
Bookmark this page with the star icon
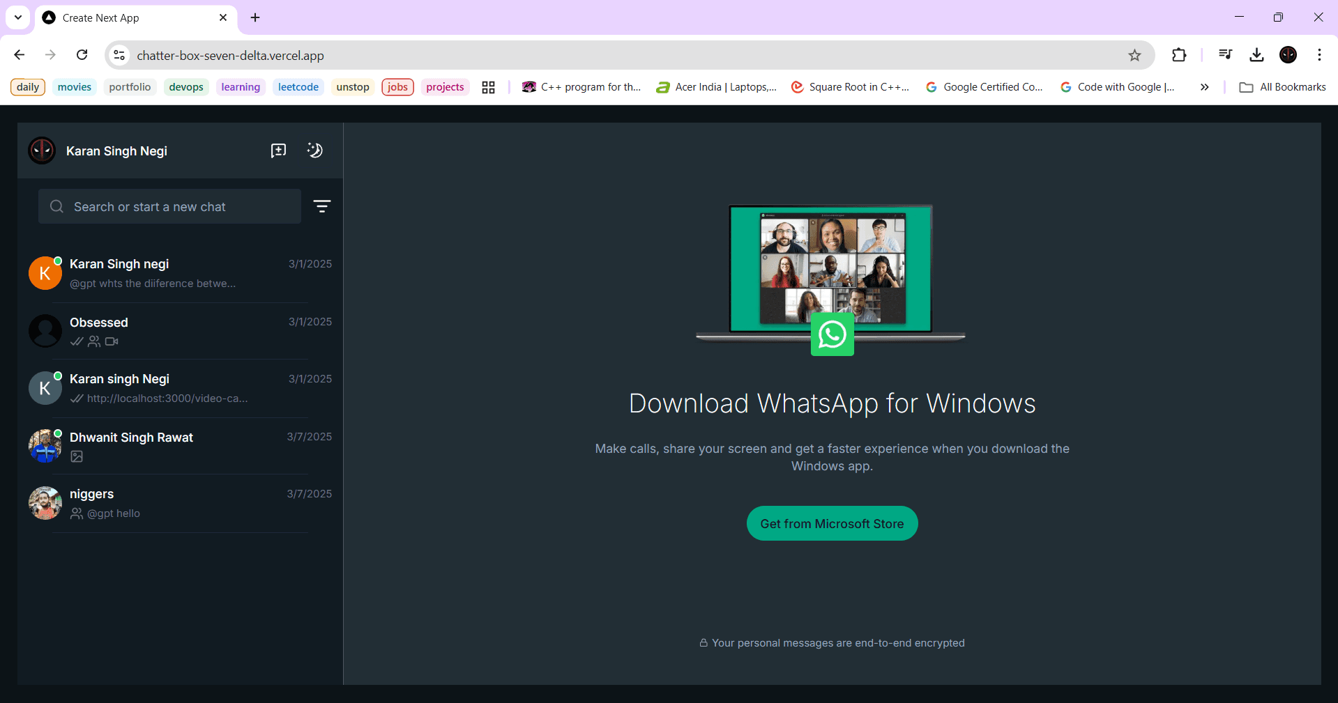(1134, 55)
